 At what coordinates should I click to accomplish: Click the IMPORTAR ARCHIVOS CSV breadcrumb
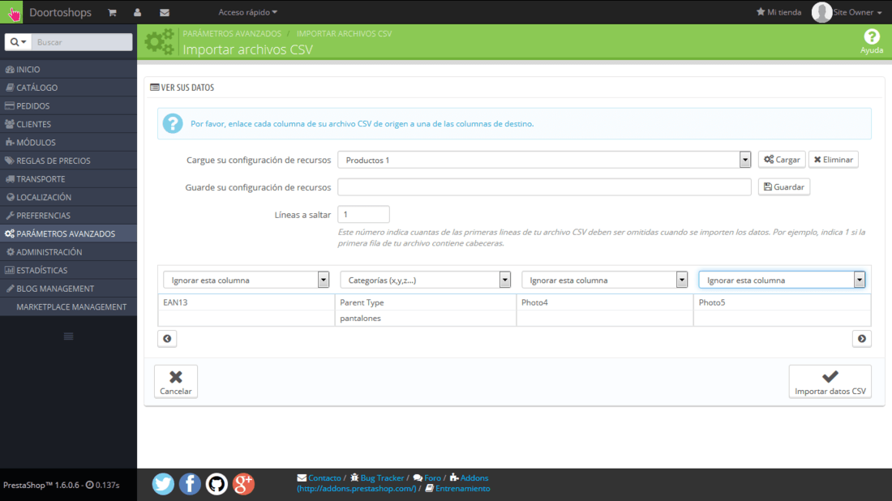click(x=344, y=33)
